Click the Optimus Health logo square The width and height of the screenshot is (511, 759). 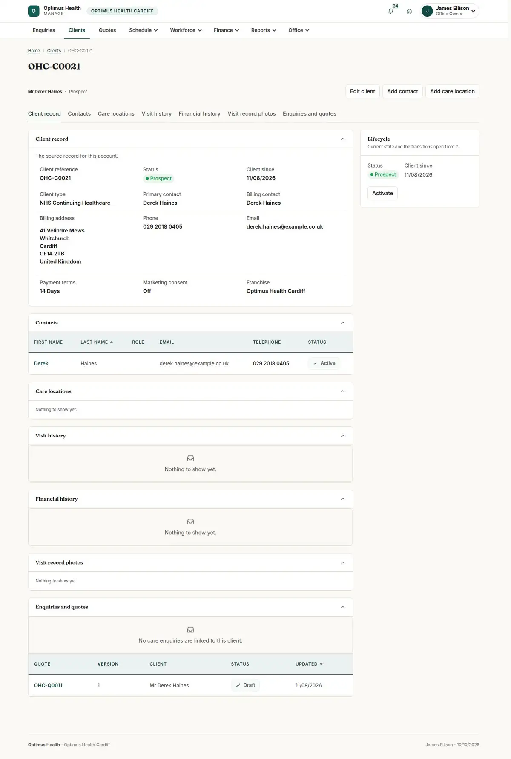pos(34,11)
